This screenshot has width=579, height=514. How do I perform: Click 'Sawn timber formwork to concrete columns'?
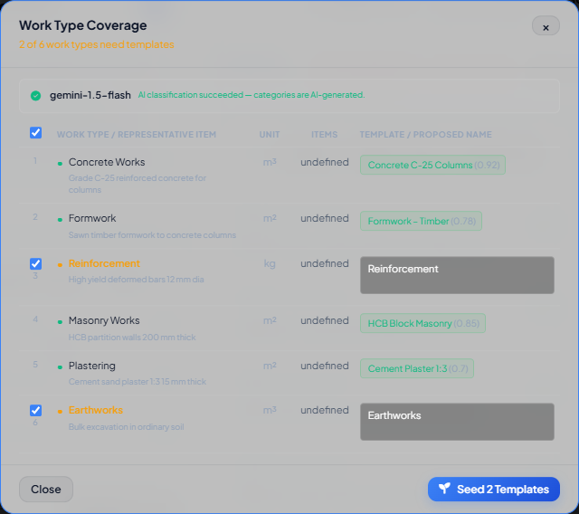point(152,235)
